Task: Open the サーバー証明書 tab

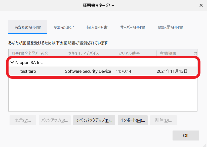Action: pos(133,27)
